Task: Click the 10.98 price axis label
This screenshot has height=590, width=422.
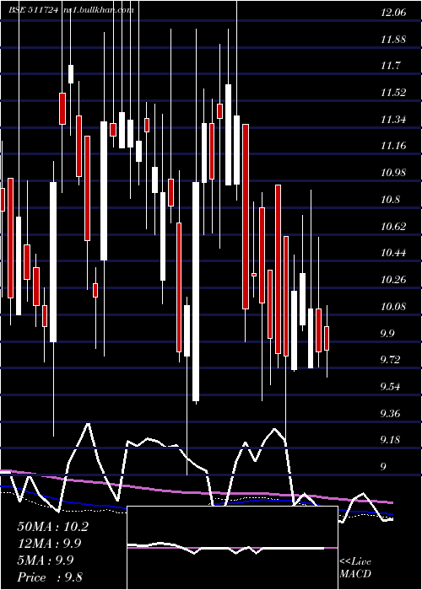Action: [x=393, y=173]
